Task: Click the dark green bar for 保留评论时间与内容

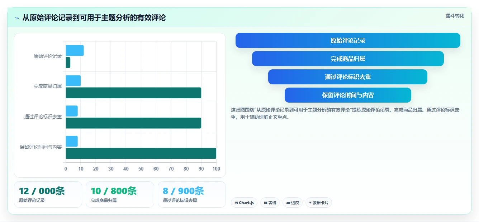Action: [141, 153]
